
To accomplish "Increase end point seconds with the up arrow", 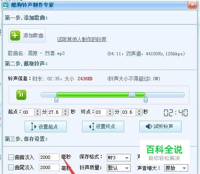I will point(139,111).
